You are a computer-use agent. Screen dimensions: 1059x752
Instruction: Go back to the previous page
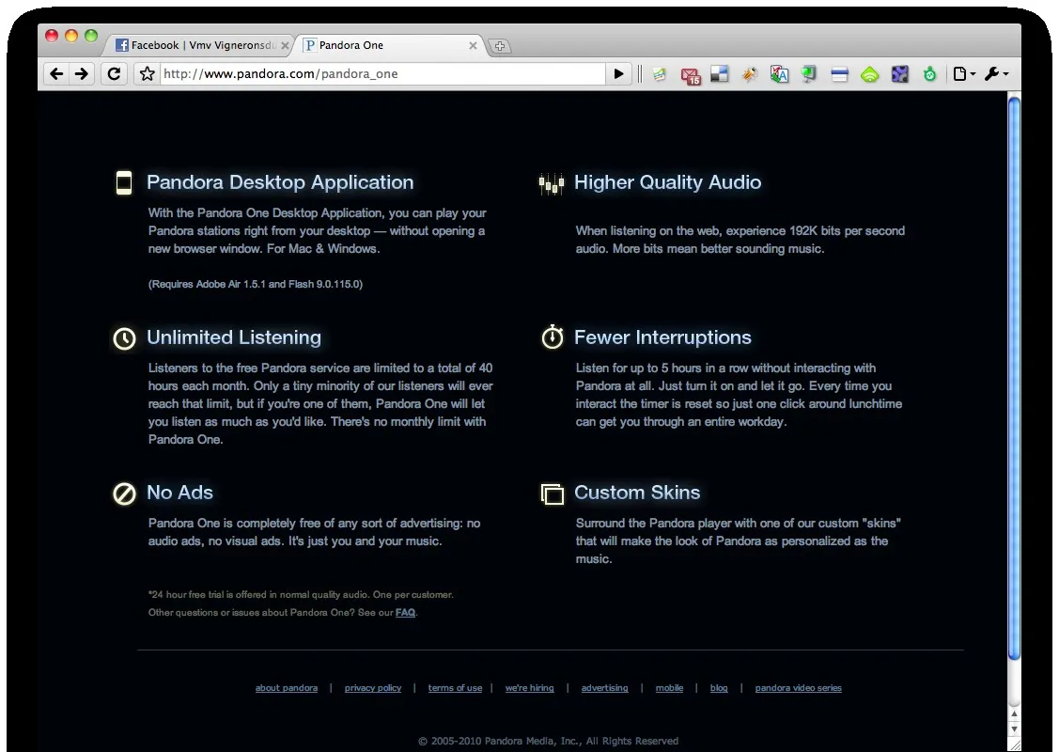point(56,73)
